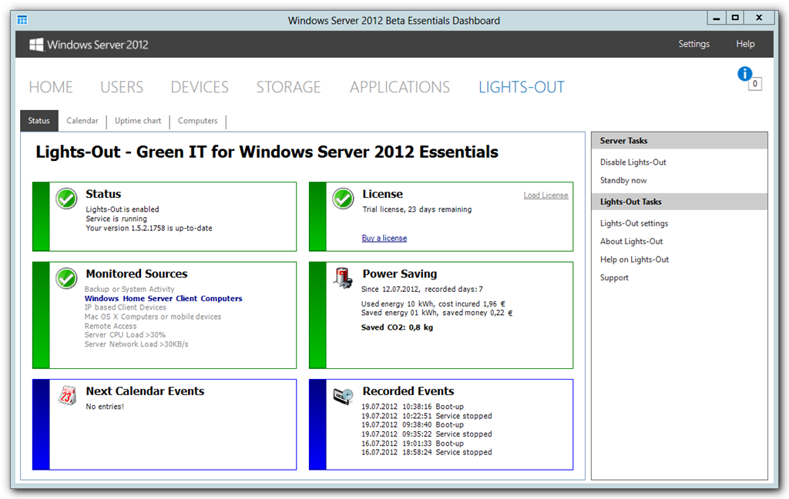The height and width of the screenshot is (499, 789).
Task: Click the dashboard window icon in title bar
Action: 22,20
